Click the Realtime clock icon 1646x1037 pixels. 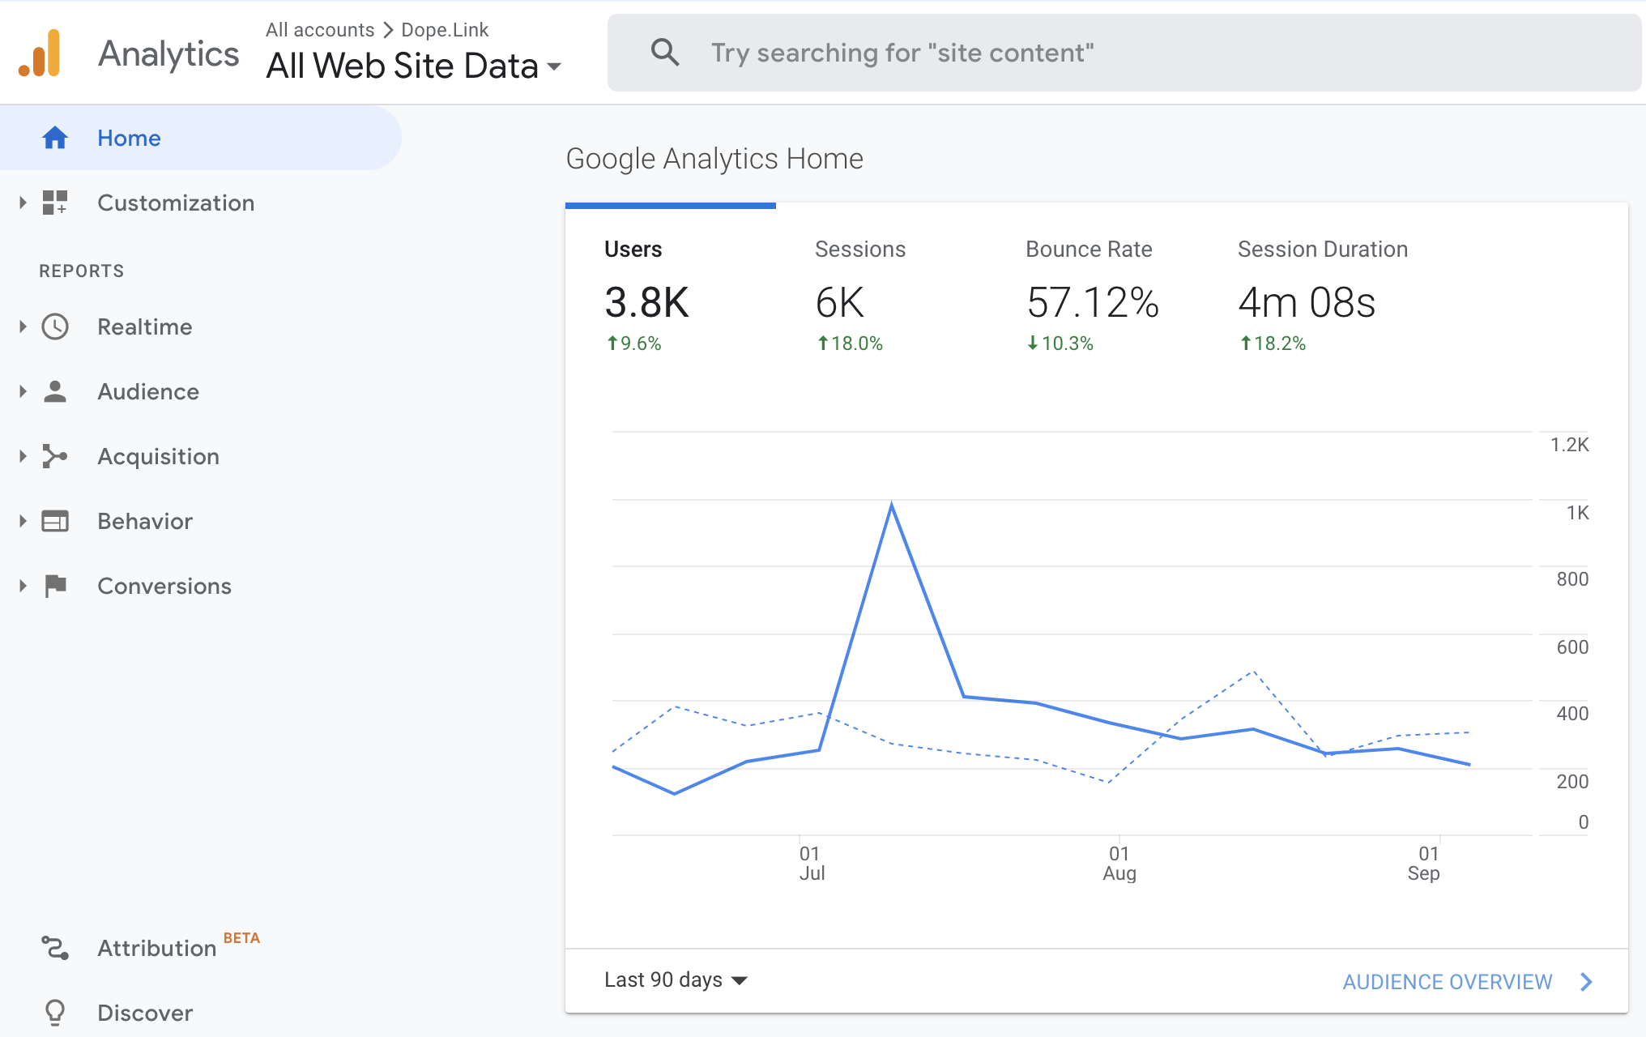[54, 326]
